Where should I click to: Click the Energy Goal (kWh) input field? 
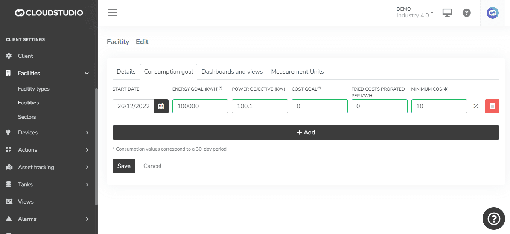coord(200,106)
